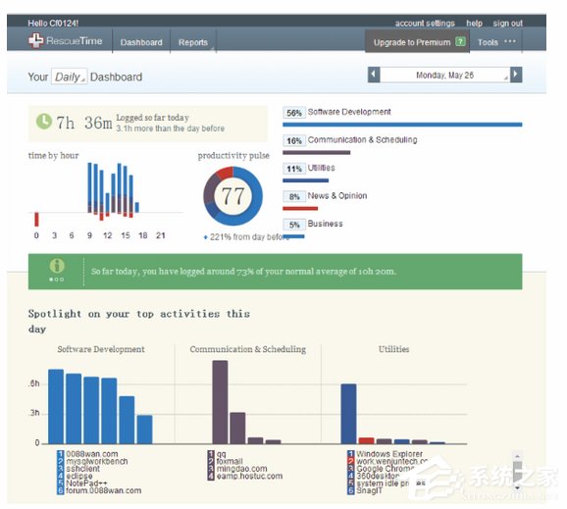Click the 16% percentage badge
Viewport: 567px width, 509px height.
[294, 140]
